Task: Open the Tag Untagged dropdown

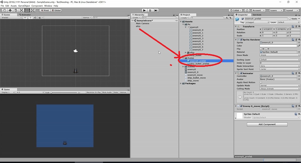Action: pos(257,22)
